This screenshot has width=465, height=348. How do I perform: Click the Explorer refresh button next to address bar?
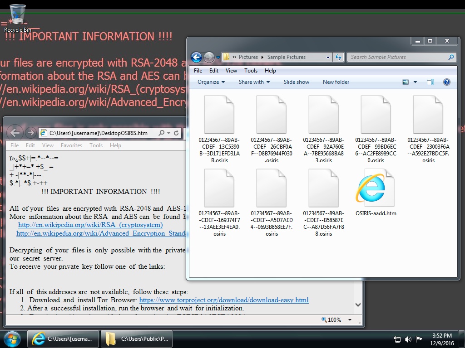338,57
